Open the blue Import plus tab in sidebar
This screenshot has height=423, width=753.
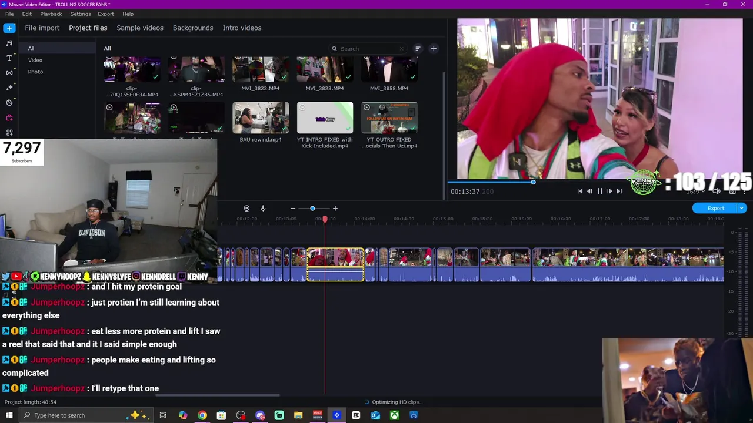pos(9,28)
